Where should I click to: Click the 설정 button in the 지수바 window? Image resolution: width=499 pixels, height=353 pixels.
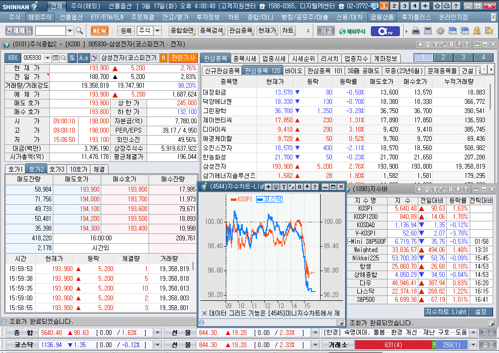[x=480, y=312]
